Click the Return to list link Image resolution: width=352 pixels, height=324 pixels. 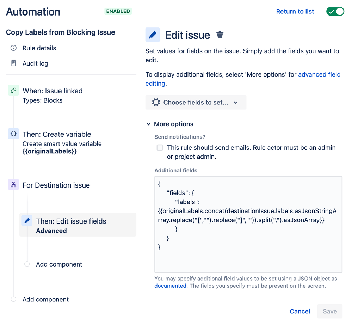point(295,12)
